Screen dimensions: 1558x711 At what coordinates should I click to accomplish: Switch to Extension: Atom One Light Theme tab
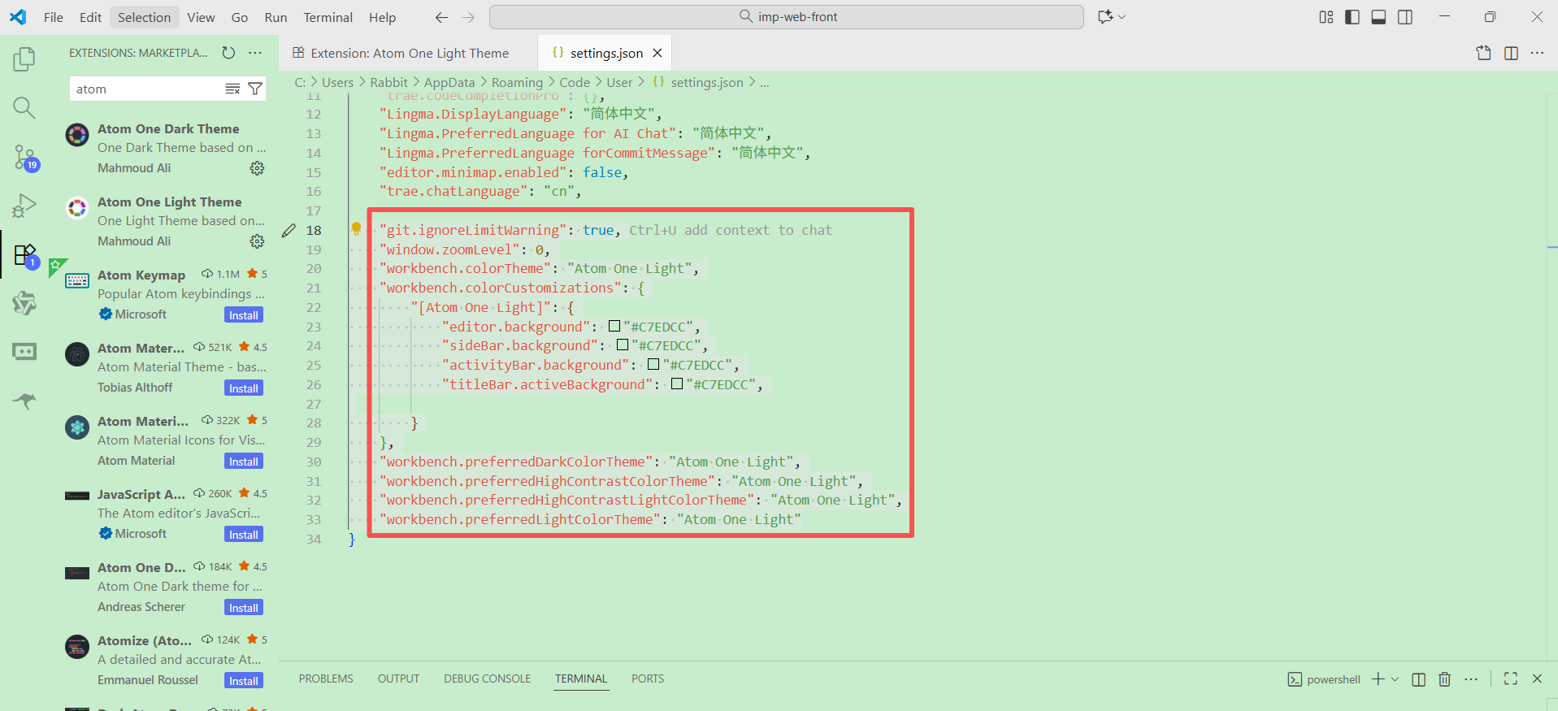(408, 53)
